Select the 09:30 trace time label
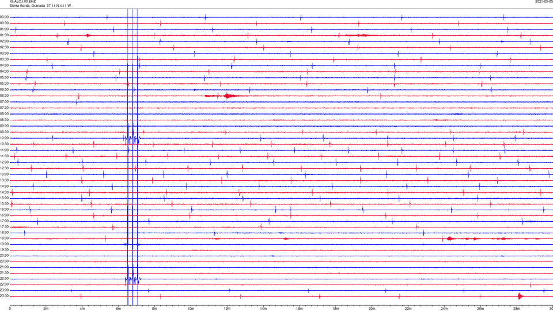The width and height of the screenshot is (553, 311). pos(5,132)
